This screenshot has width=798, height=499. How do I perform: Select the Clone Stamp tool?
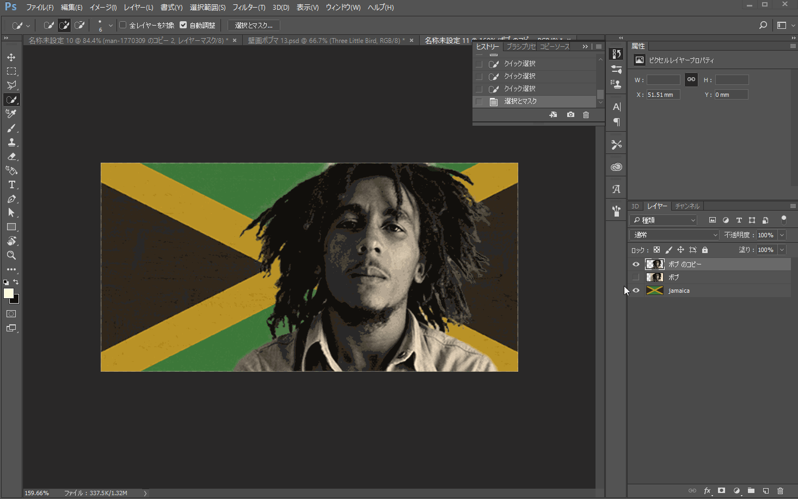(x=11, y=142)
